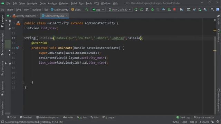Click the related XML file gutter icon on line 9
The image size is (221, 124).
pyautogui.click(x=18, y=23)
